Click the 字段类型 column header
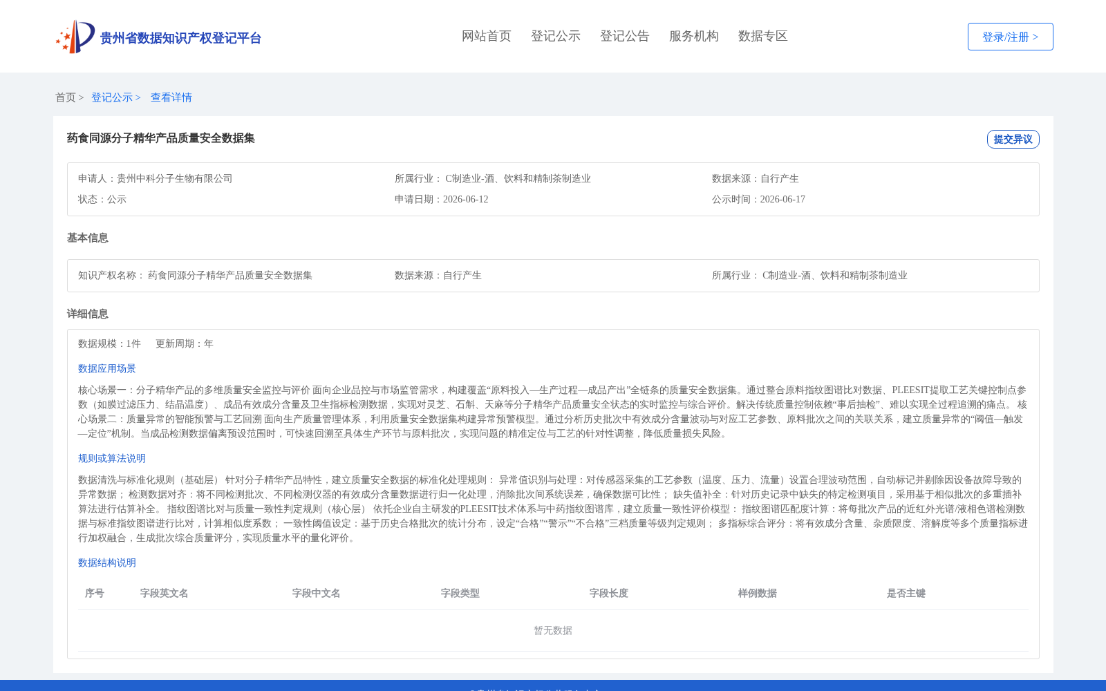This screenshot has width=1106, height=691. pyautogui.click(x=460, y=593)
